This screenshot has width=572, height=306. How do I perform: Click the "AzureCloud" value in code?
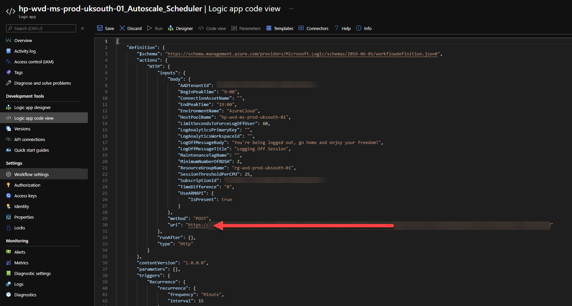click(x=242, y=111)
